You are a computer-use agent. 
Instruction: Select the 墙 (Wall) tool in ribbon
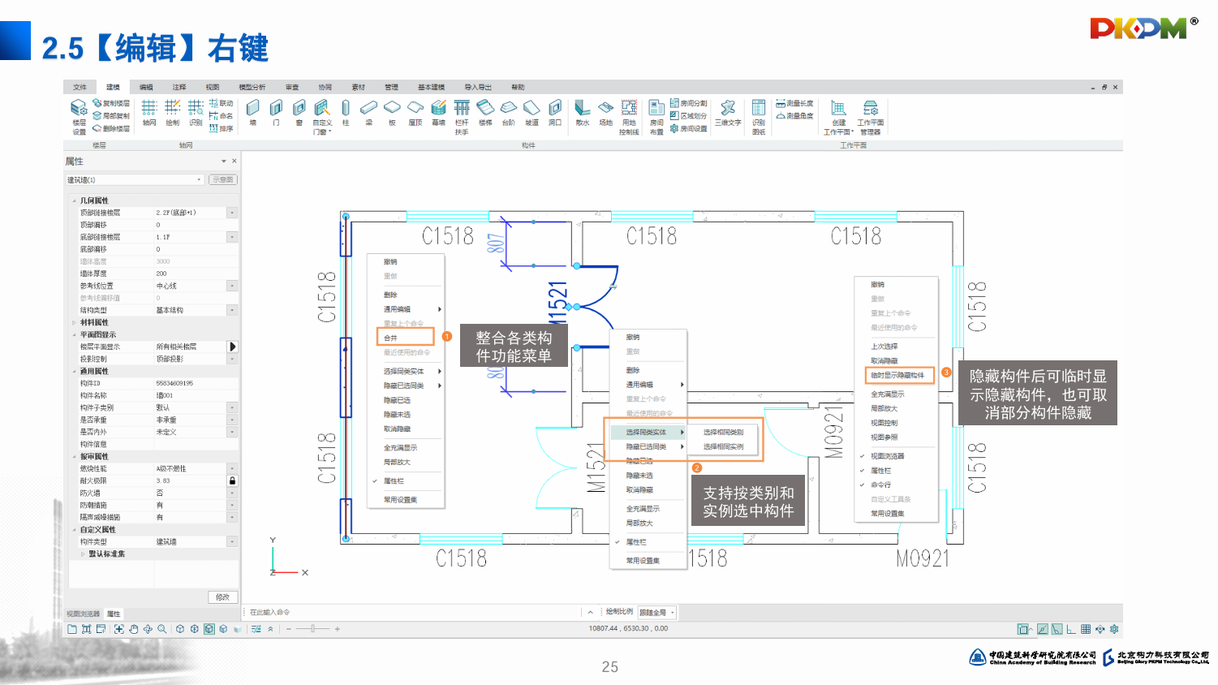[x=252, y=110]
